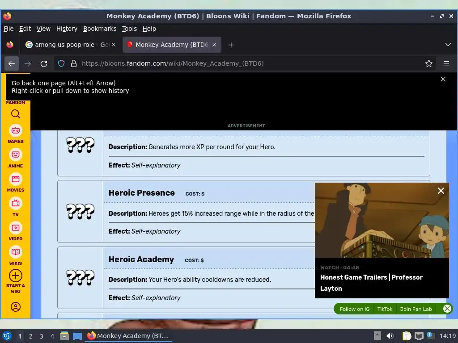
Task: Switch to among us poop role tab
Action: pyautogui.click(x=70, y=45)
